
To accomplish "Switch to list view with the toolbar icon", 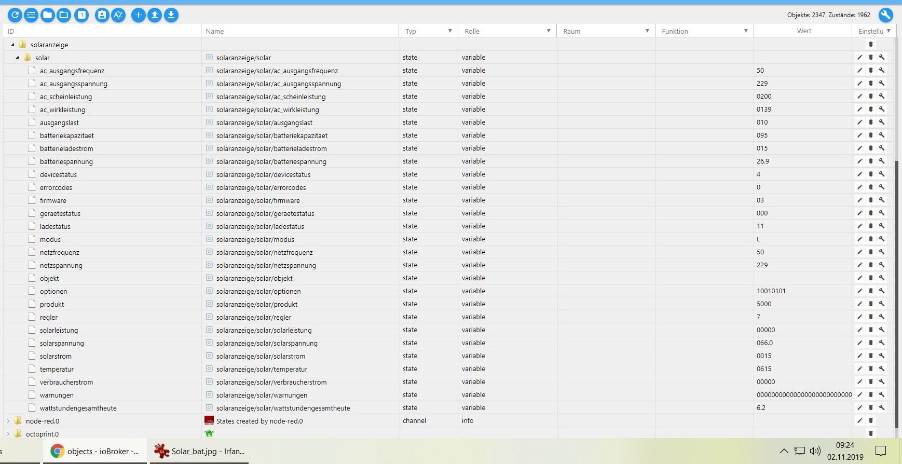I will 31,15.
